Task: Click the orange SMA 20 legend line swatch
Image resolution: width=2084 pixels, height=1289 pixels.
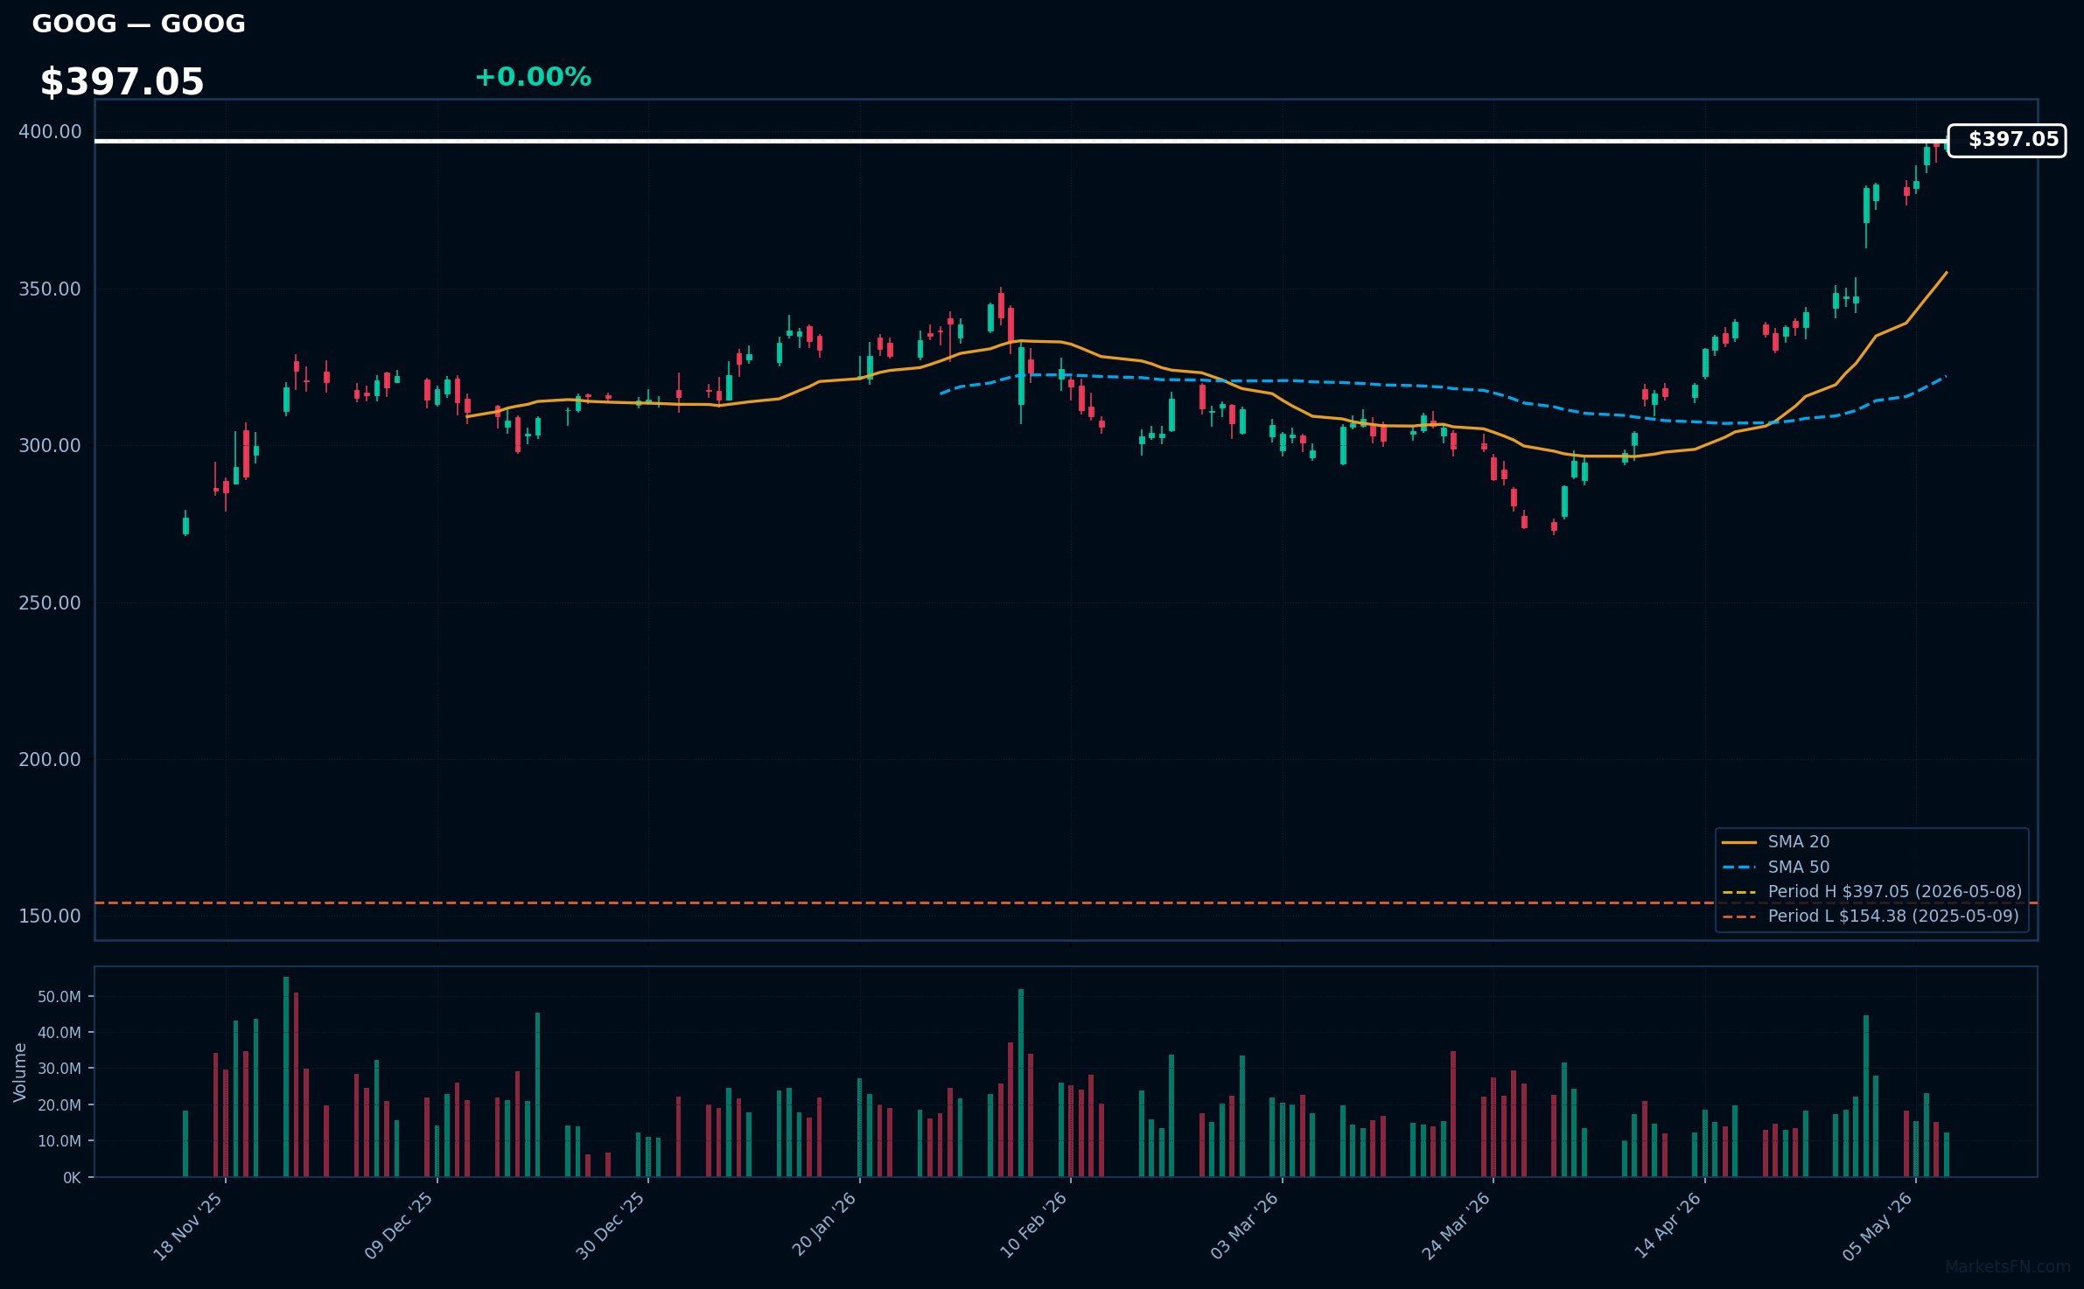Action: pos(1739,843)
